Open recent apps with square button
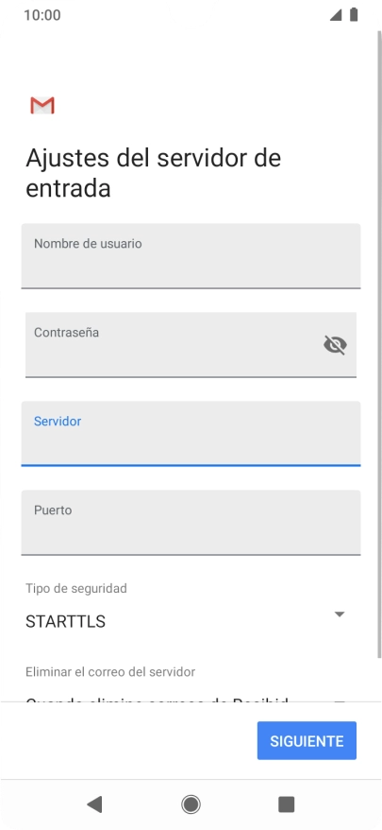Image resolution: width=382 pixels, height=830 pixels. click(x=287, y=804)
